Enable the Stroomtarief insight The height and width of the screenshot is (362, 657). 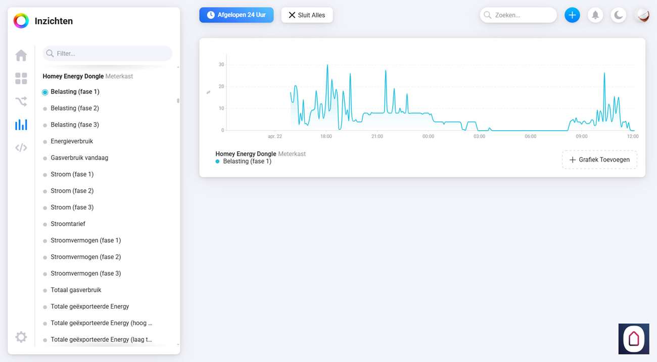pos(68,224)
